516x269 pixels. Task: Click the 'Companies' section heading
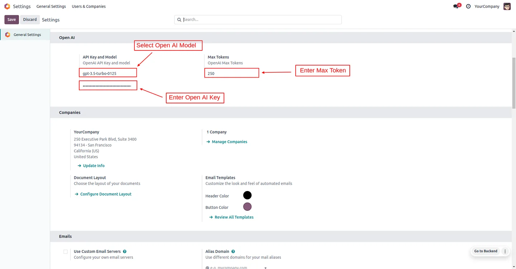click(x=70, y=112)
